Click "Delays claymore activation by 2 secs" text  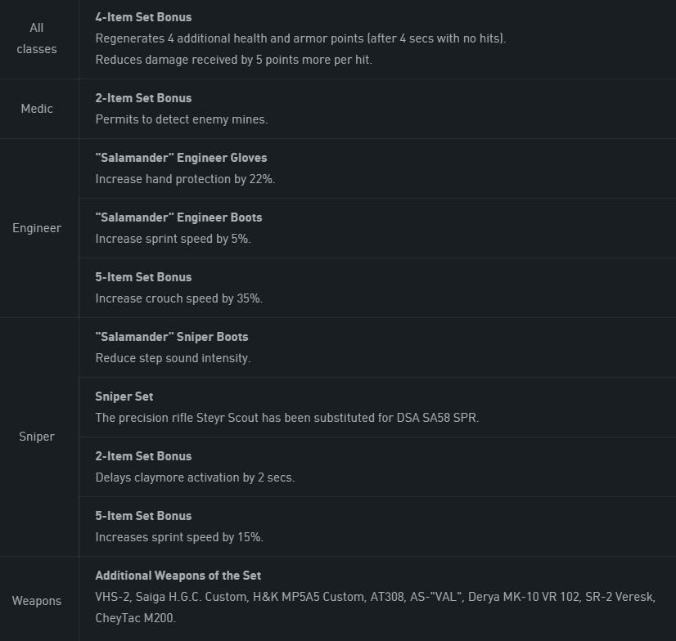[x=195, y=477]
